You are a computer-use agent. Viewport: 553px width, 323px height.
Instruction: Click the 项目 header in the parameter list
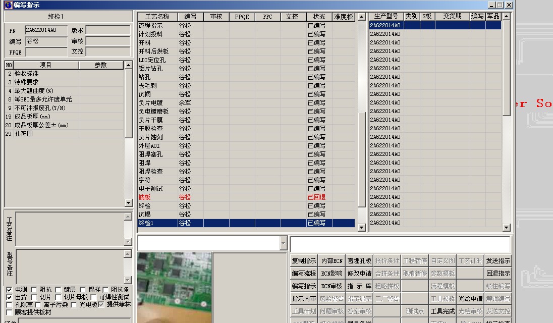coord(46,65)
